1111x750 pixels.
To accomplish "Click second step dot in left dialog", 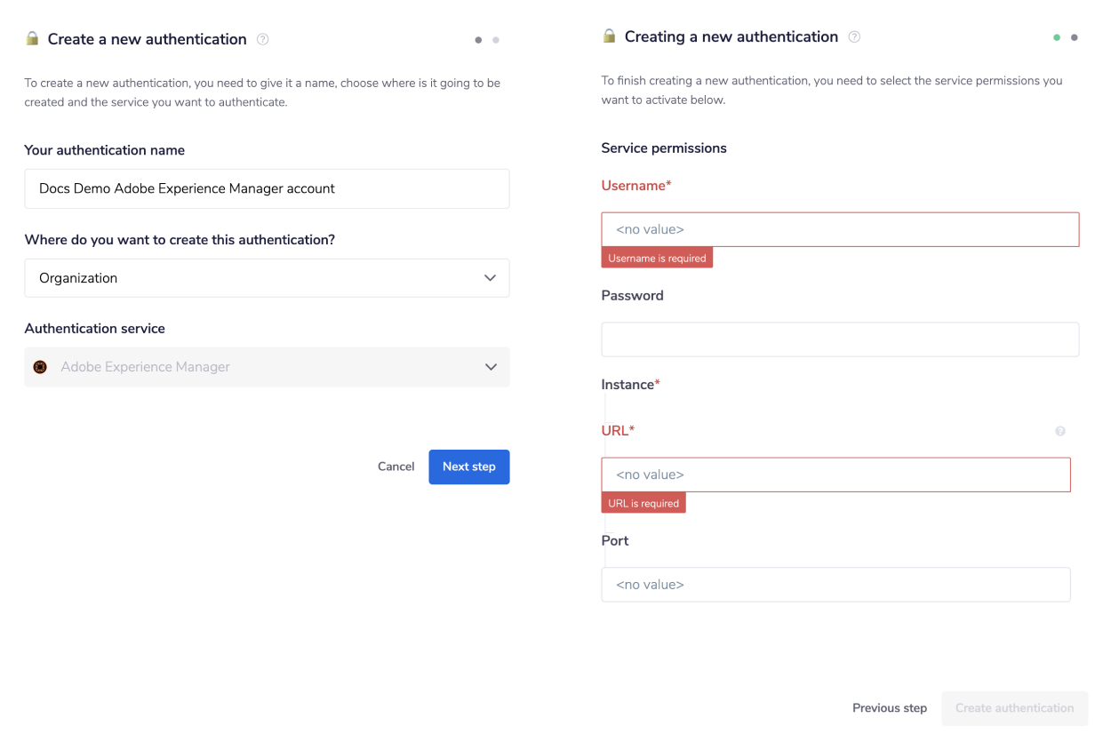I will tap(496, 40).
